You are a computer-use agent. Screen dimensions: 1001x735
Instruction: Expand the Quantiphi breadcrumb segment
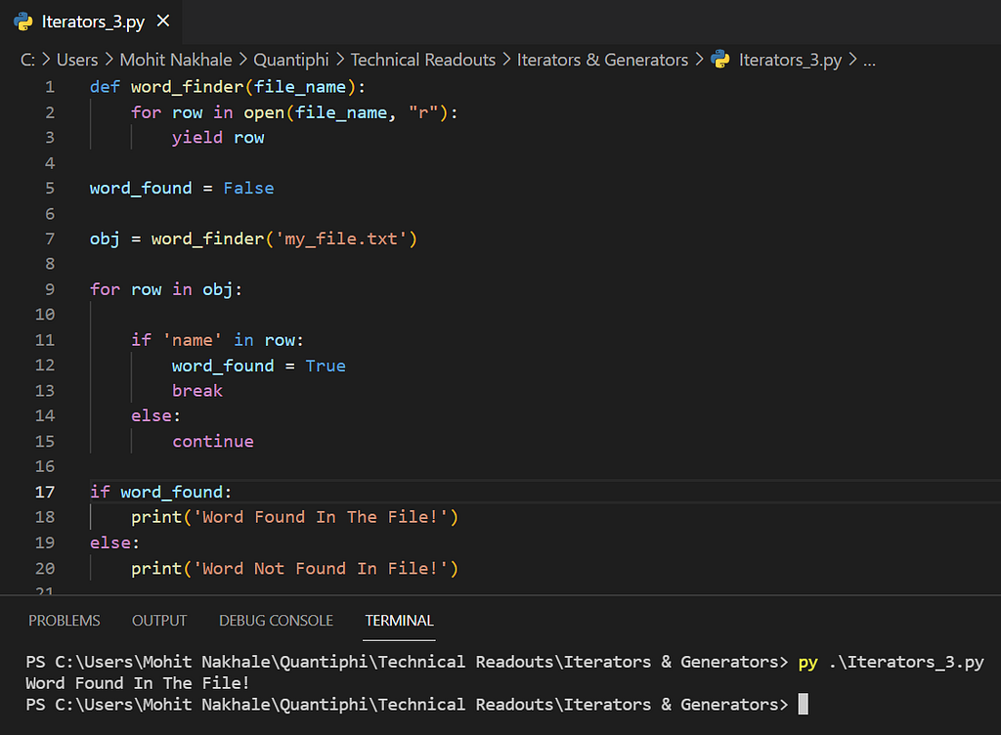(x=291, y=60)
